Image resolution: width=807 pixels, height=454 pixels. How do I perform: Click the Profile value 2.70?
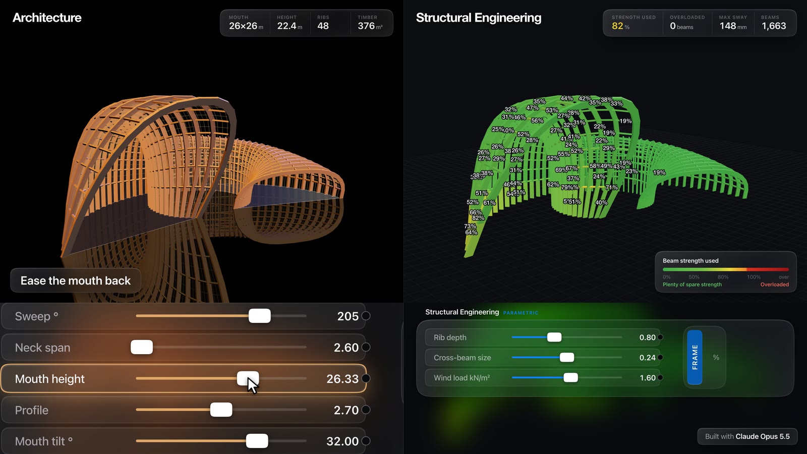pyautogui.click(x=346, y=410)
